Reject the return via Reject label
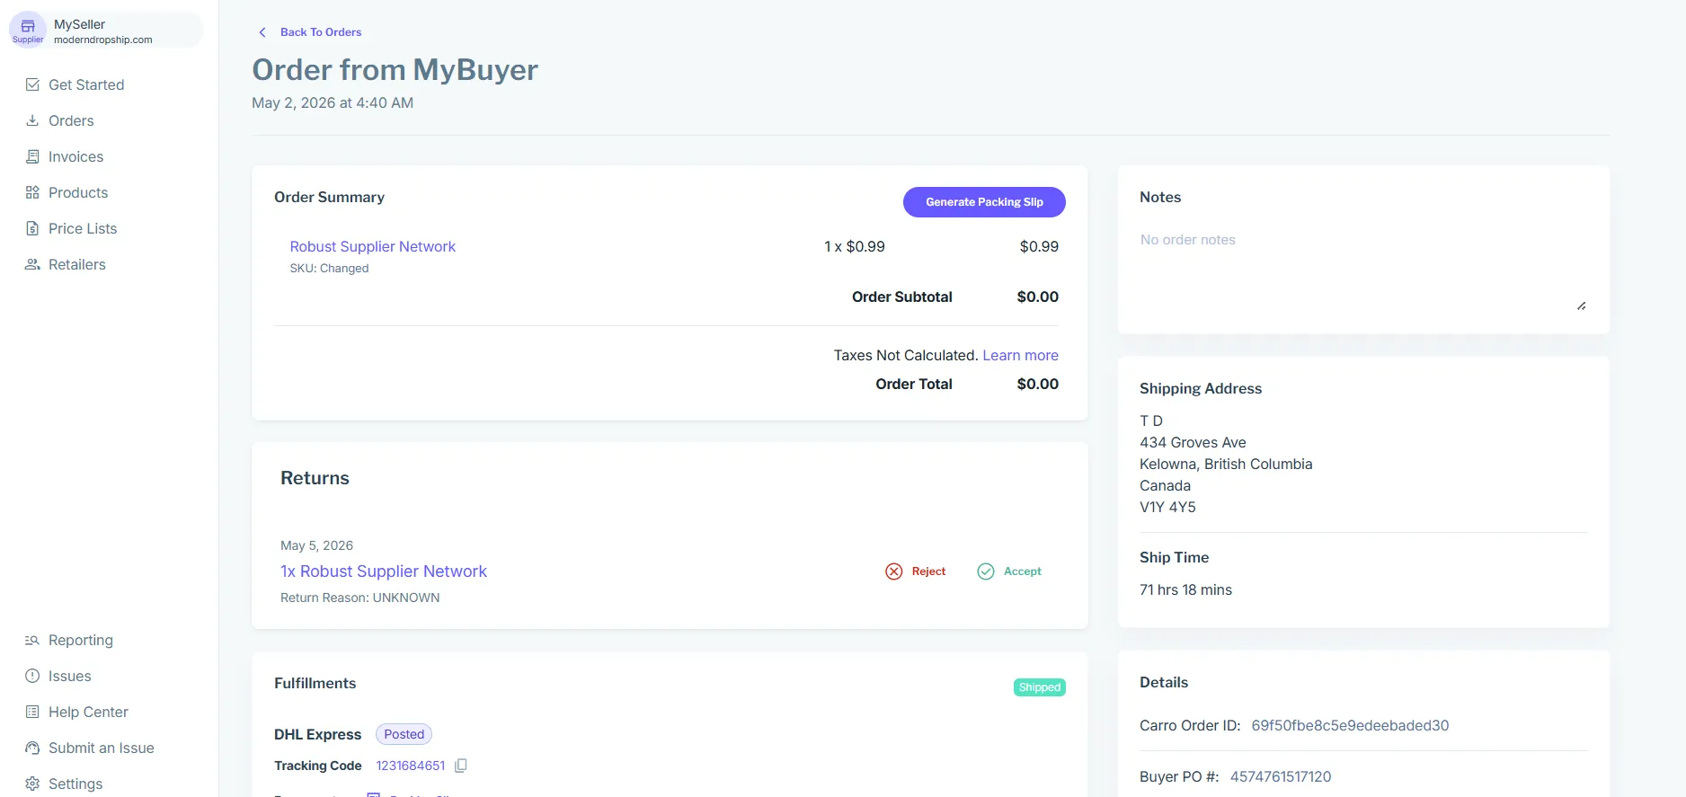 coord(928,571)
